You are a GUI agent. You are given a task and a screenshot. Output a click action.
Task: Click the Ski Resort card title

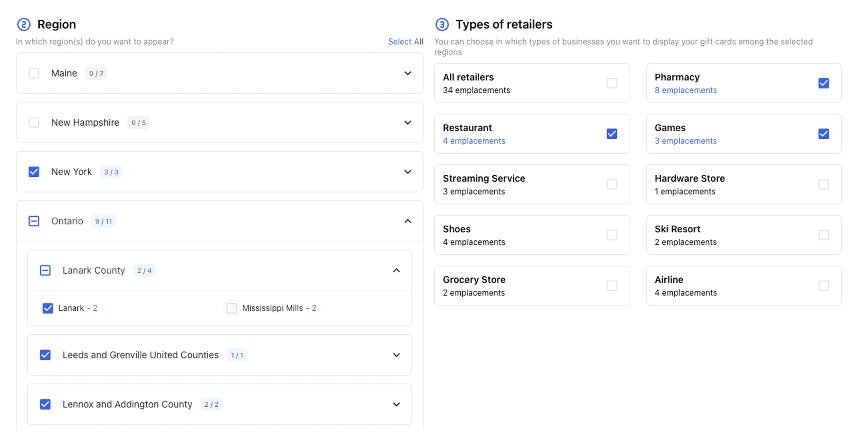click(677, 229)
